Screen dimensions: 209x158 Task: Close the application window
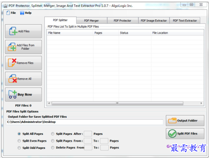(x=201, y=5)
